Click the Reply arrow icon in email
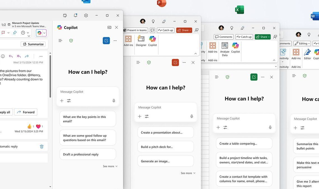The image size is (319, 189). (11, 56)
